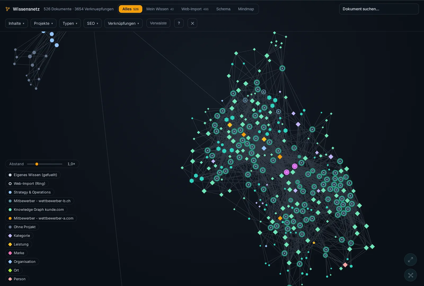Switch to the Mindmap view tab

pyautogui.click(x=246, y=9)
